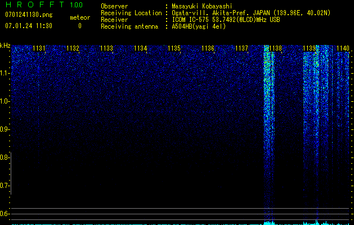Click the 1.1 kHz axis label
Viewport: 354px width, 225px height.
(5, 73)
